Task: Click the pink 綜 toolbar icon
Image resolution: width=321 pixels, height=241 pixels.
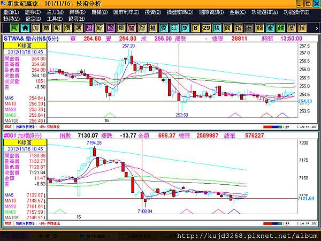Action: tap(110, 28)
